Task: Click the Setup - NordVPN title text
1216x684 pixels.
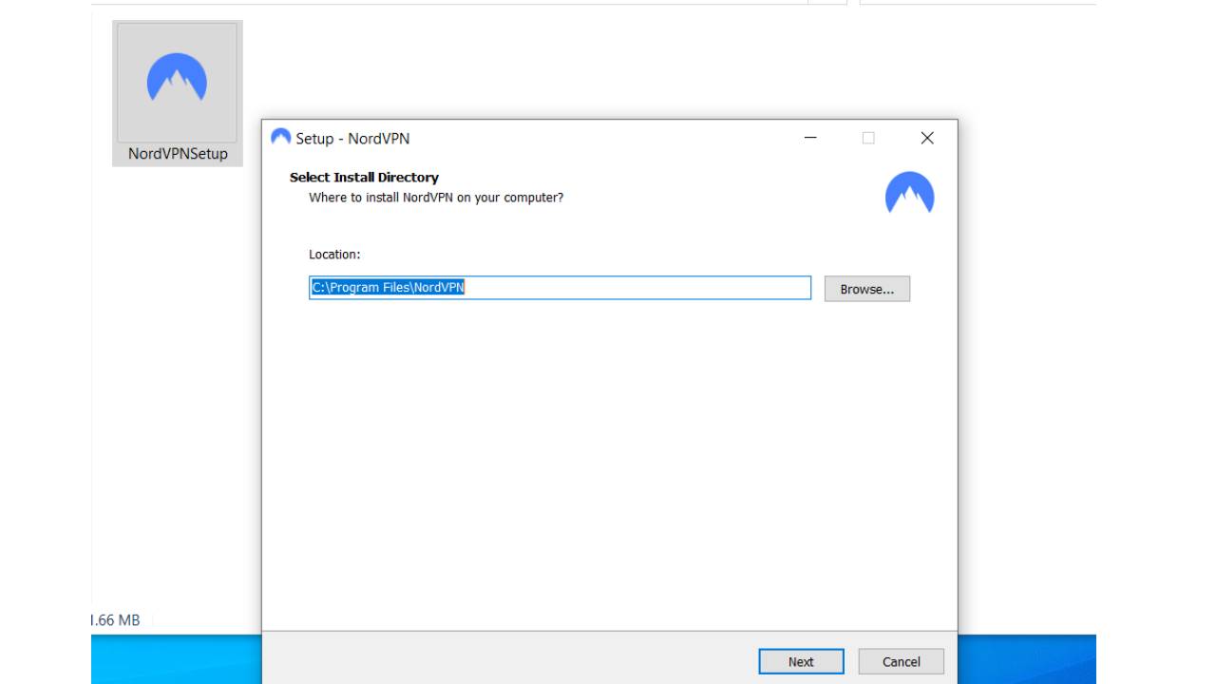Action: 352,139
